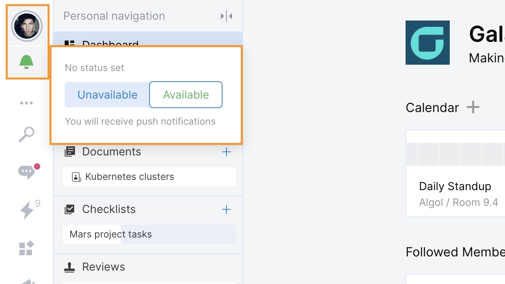This screenshot has width=505, height=284.
Task: Add a new checklist with plus
Action: point(226,209)
